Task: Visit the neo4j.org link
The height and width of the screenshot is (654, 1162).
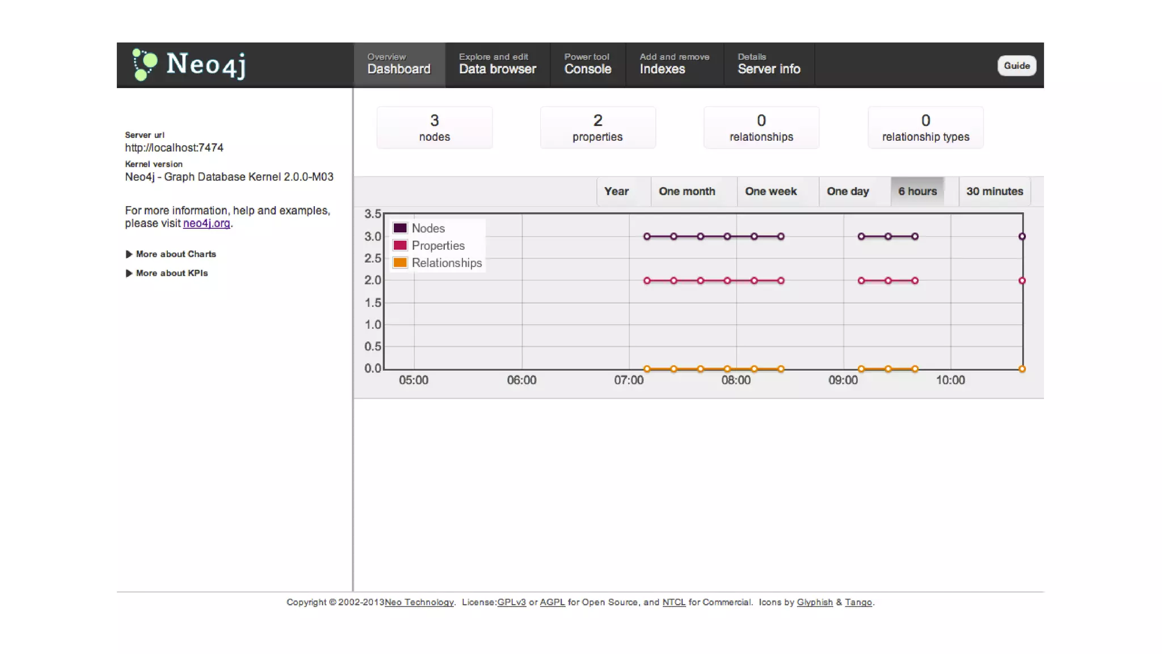Action: [x=207, y=224]
